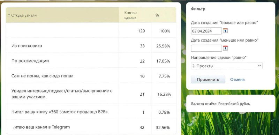Click the "Фильтр" panel title
Screen dimensions: 279x135
[198, 9]
